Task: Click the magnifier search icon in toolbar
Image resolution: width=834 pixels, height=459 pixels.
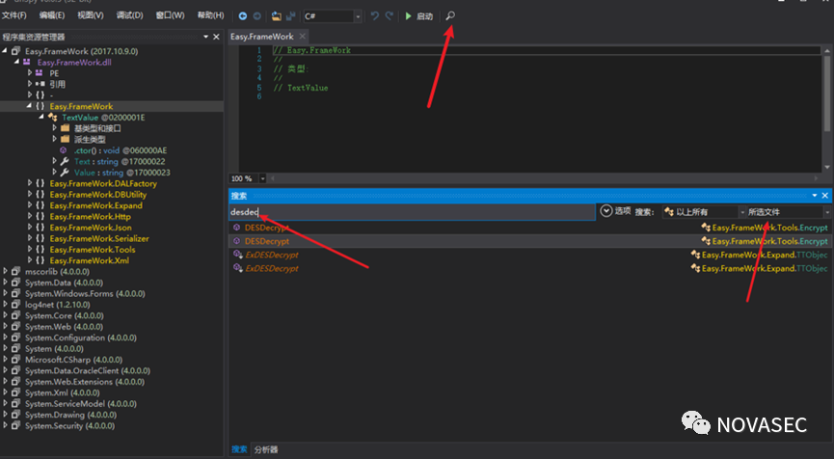Action: click(x=450, y=16)
